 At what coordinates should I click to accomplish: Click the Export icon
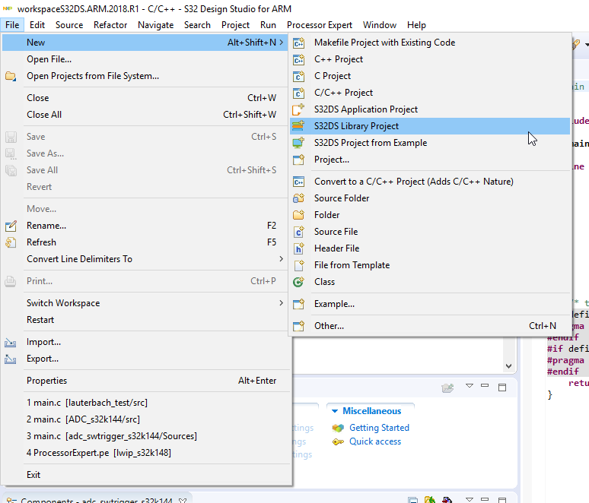pos(11,359)
